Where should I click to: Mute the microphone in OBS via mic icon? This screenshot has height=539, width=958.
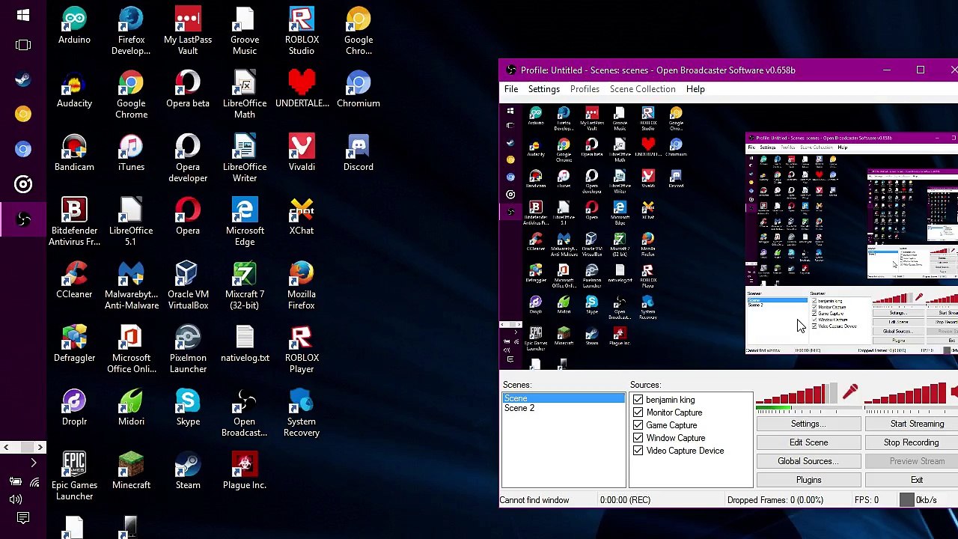(850, 392)
